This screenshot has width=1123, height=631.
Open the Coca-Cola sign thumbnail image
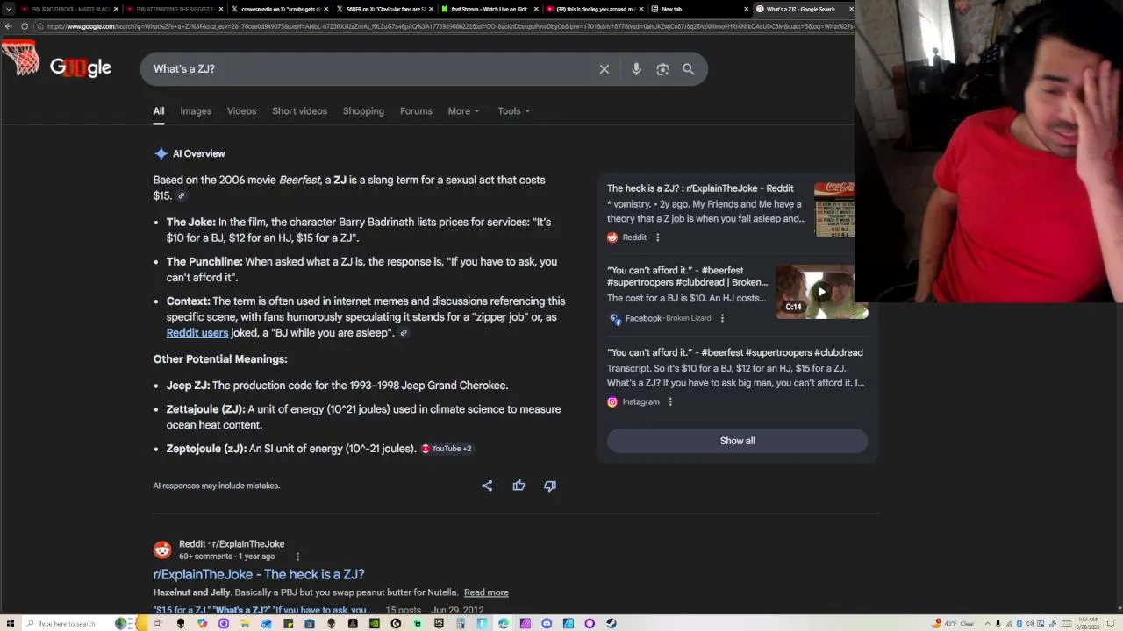(834, 209)
